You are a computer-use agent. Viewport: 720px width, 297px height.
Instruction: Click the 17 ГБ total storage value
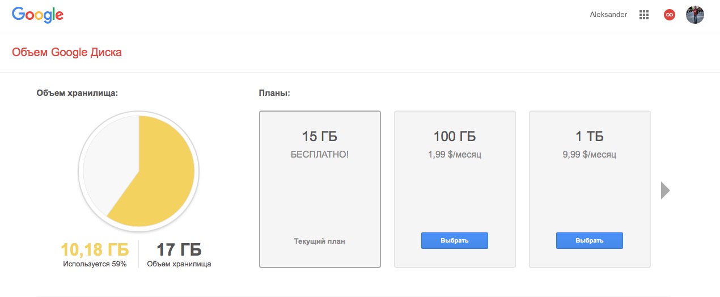179,249
